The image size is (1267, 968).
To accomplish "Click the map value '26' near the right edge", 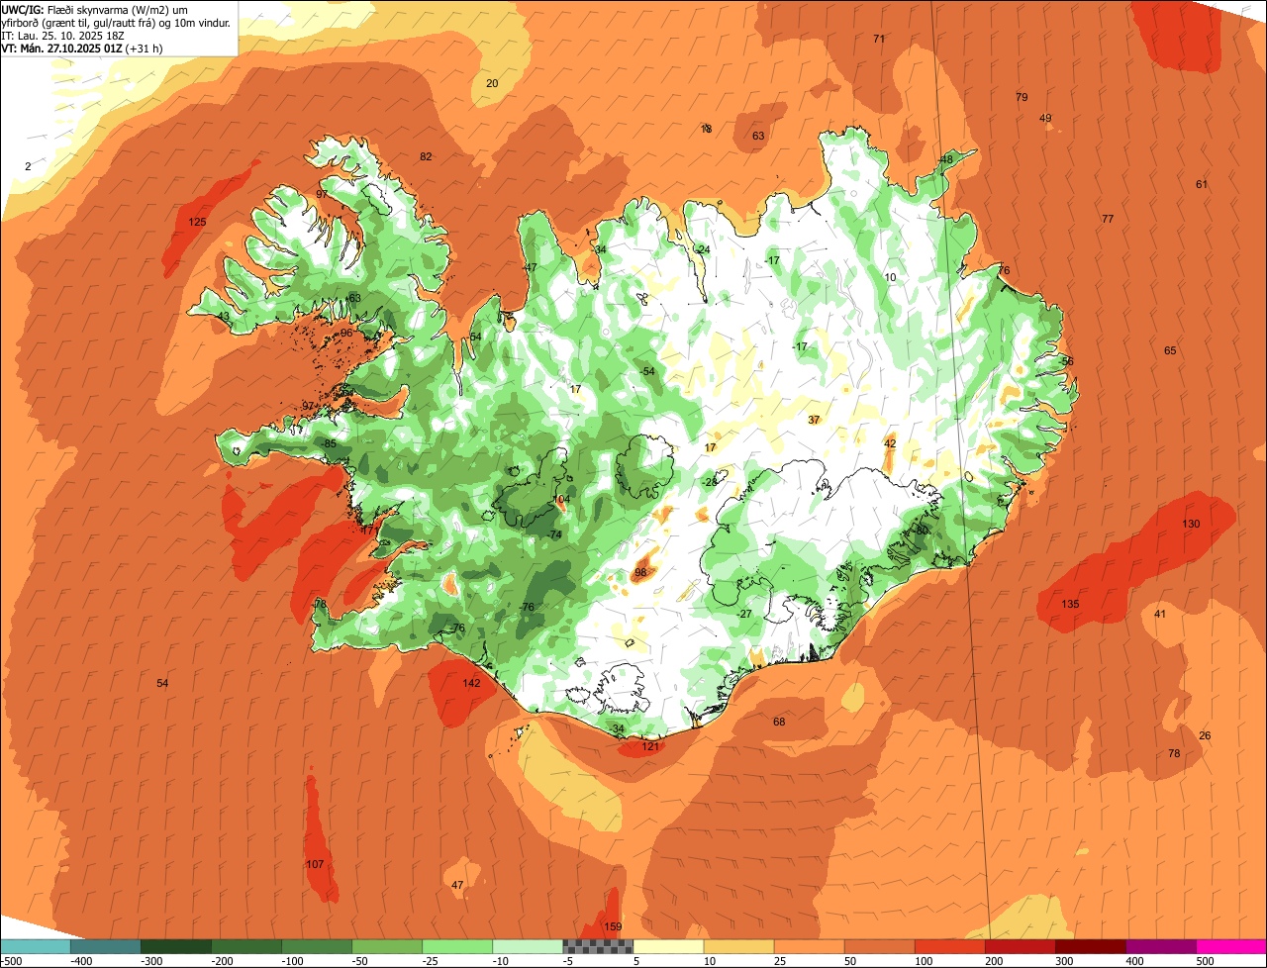I will click(1205, 735).
